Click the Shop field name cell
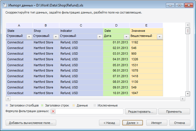196x131 pixels. click(x=46, y=31)
